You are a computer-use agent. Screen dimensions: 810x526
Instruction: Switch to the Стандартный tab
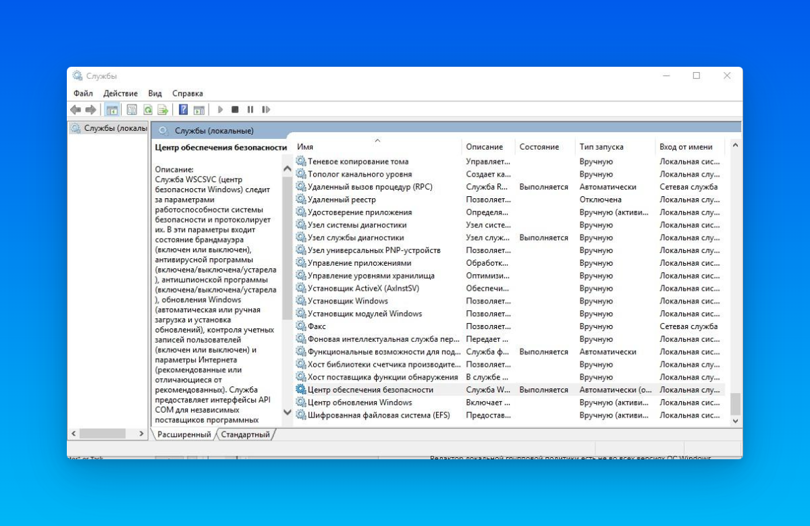246,435
